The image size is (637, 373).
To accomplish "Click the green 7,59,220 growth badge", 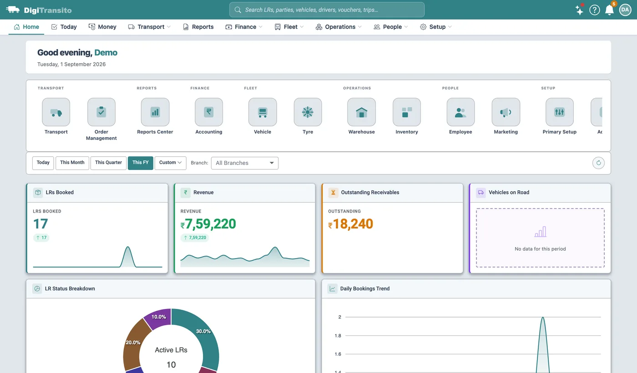I will (194, 238).
